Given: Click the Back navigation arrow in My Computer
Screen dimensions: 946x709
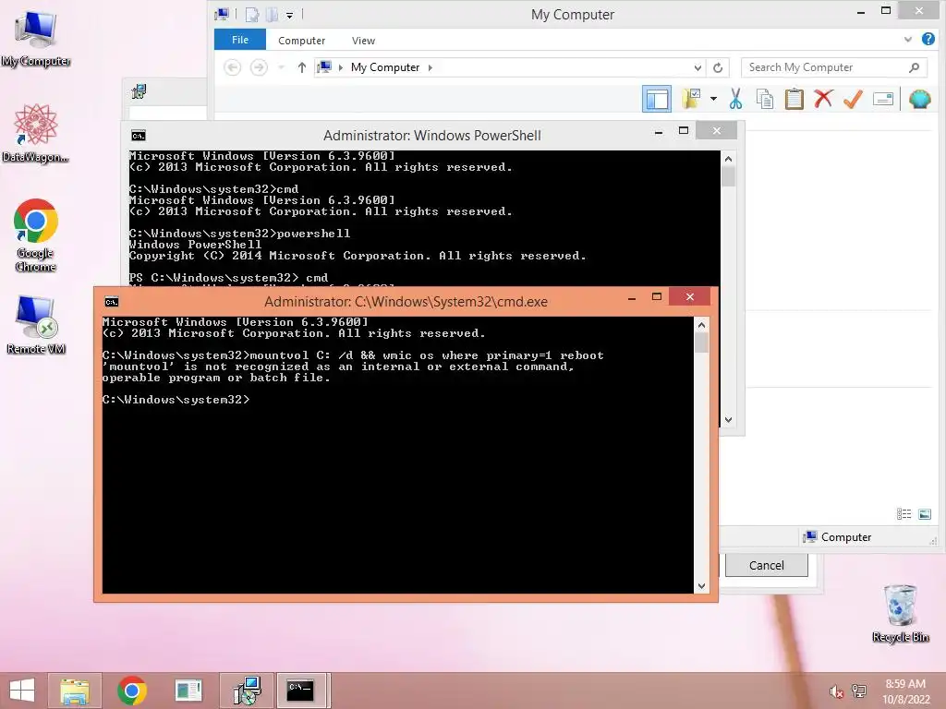Looking at the screenshot, I should pyautogui.click(x=232, y=67).
